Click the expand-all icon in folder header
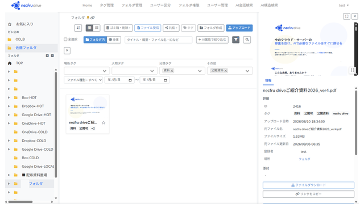The height and width of the screenshot is (204, 364). click(47, 56)
